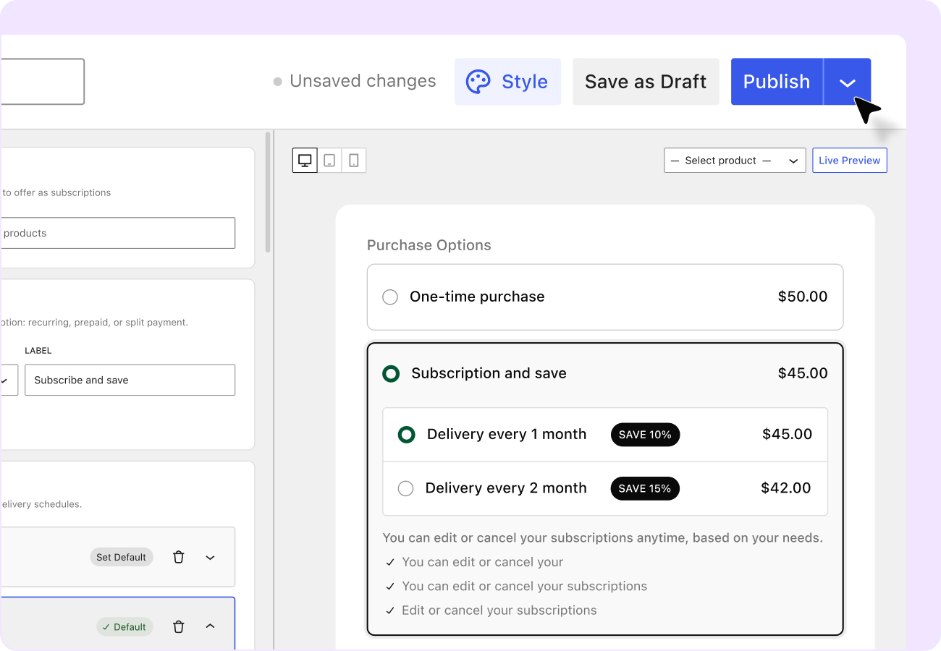Click the $45.00 price for 1 month
This screenshot has width=941, height=651.
(788, 434)
